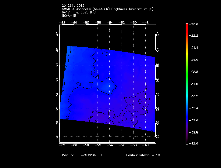
Task: Click the -62 tick label on top axis
Action: tap(63, 23)
